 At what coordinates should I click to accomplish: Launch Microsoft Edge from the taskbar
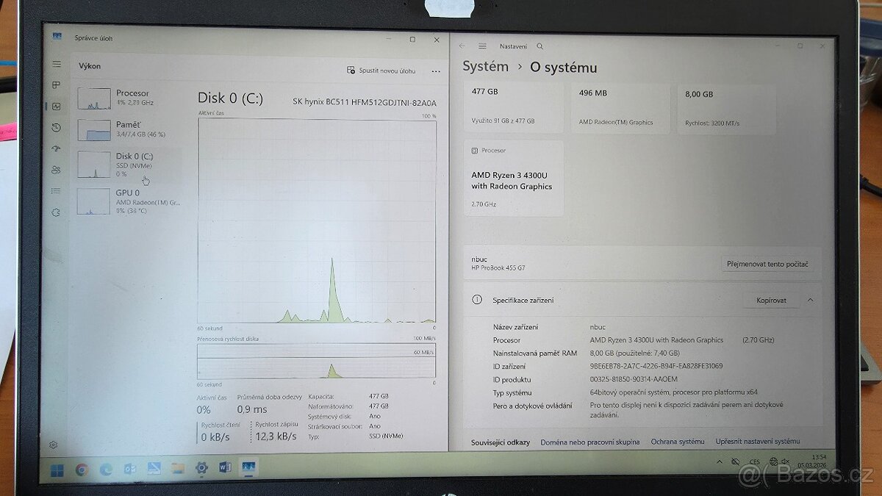click(106, 469)
